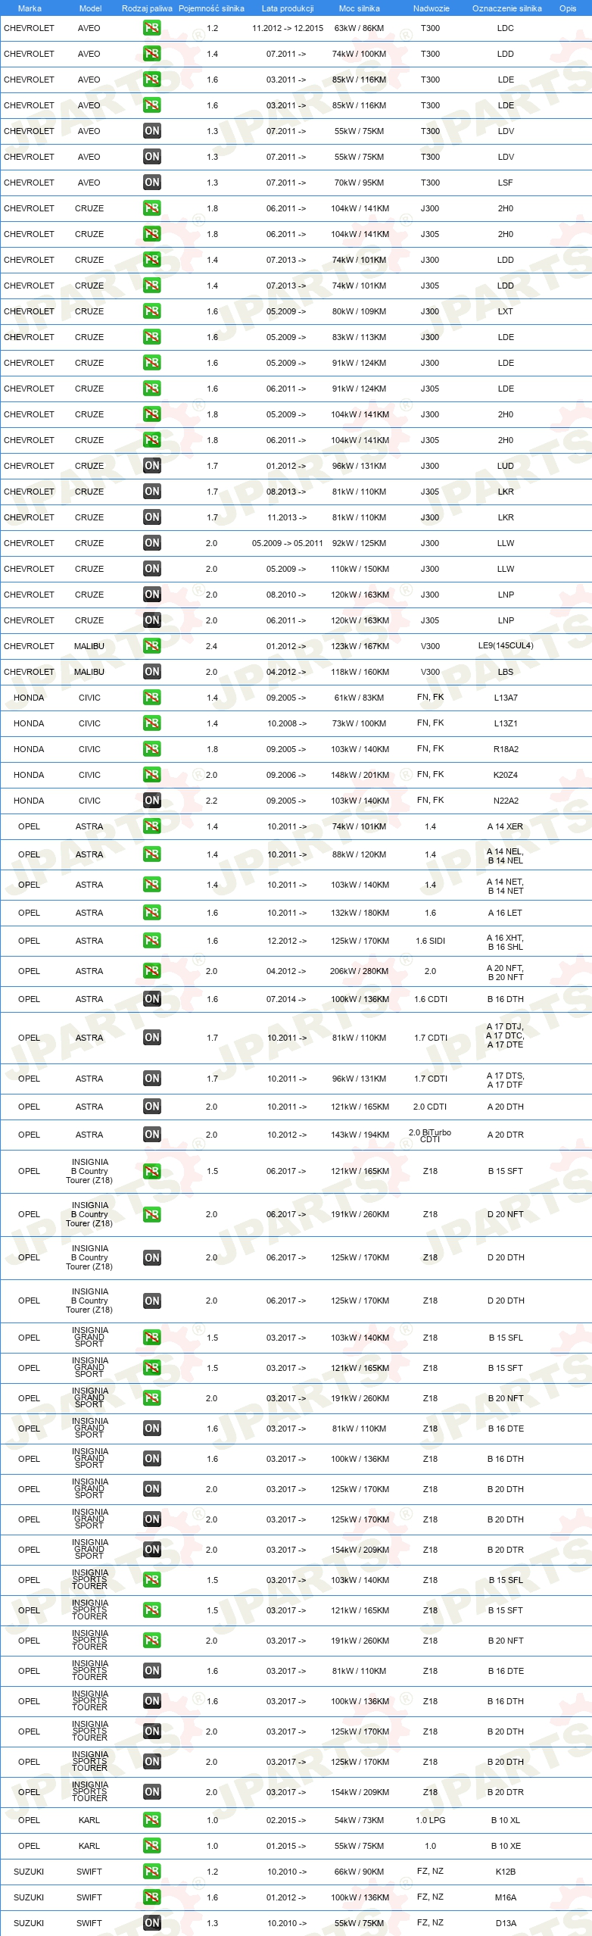Select the '11.2012 -> 12.2015' production years cell
Viewport: 592px width, 1936px height.
tap(287, 28)
